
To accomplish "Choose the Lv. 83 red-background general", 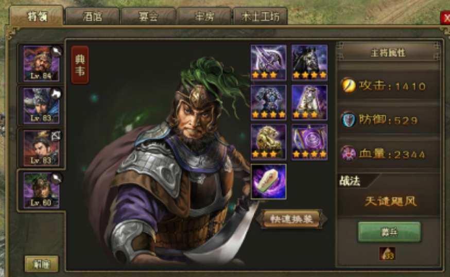I will tap(41, 148).
